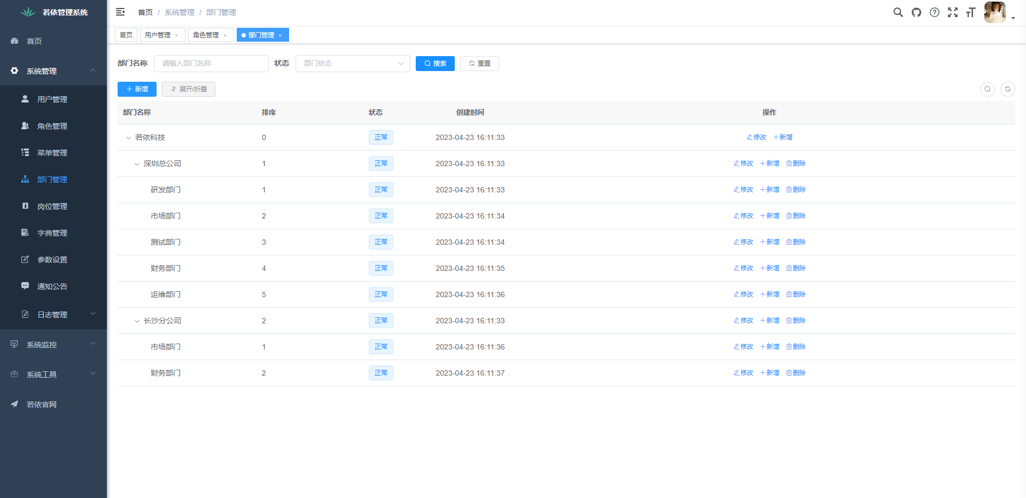1026x498 pixels.
Task: Switch to the 首页 page tab
Action: (126, 35)
